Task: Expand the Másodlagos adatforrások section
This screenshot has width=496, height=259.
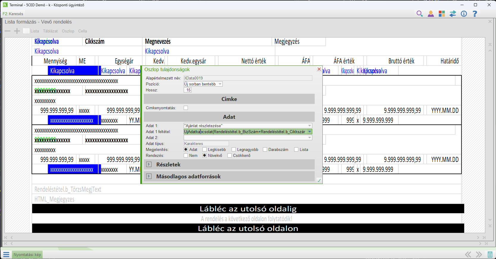Action: pos(149,176)
